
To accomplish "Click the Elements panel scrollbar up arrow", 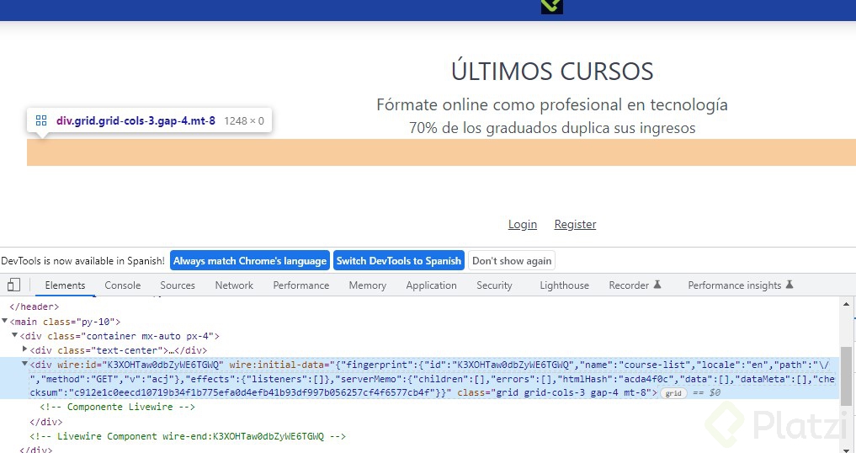I will (x=846, y=304).
